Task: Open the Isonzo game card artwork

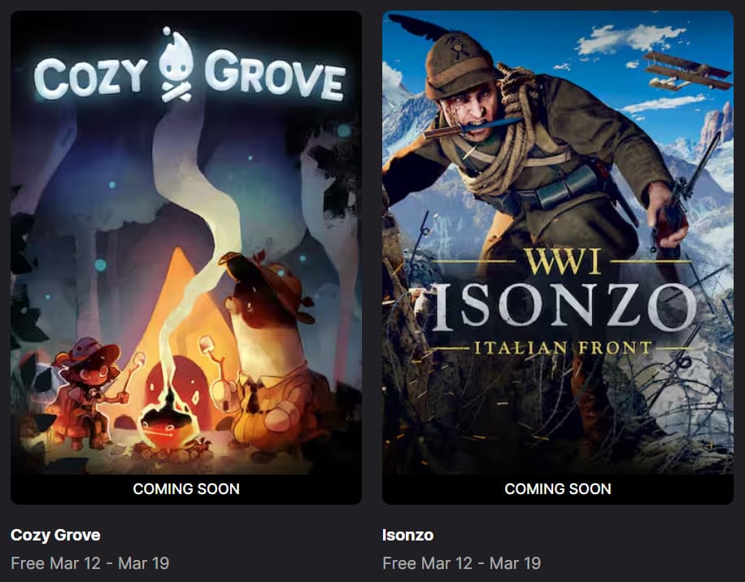Action: pyautogui.click(x=558, y=243)
